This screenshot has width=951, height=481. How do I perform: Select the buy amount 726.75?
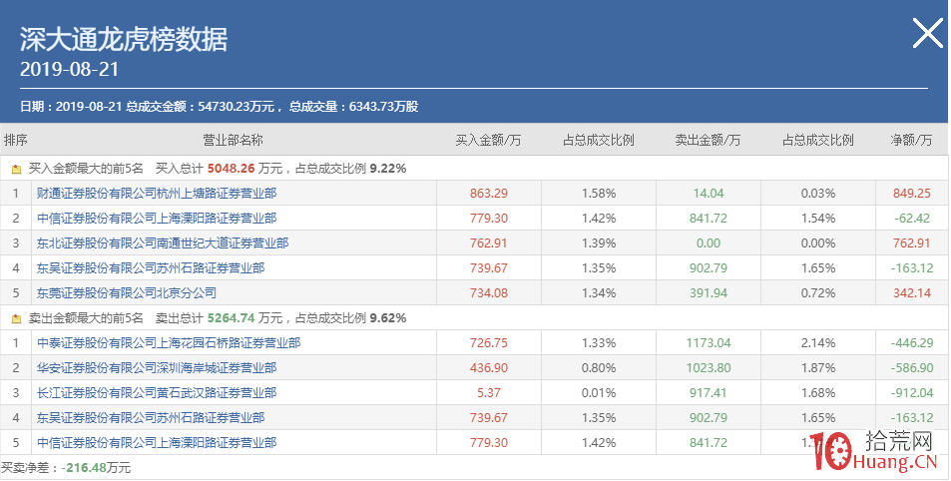point(489,343)
